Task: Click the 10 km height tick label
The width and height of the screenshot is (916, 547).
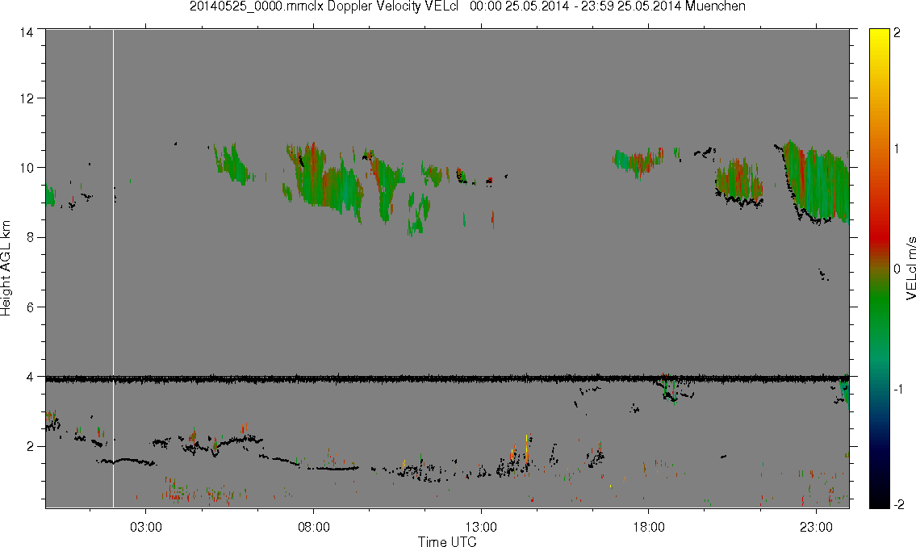Action: click(26, 168)
